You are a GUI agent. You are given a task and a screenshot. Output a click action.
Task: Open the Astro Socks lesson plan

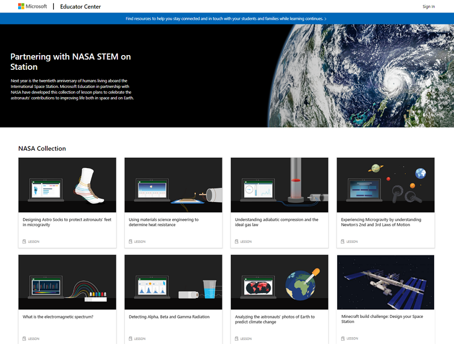(x=66, y=223)
